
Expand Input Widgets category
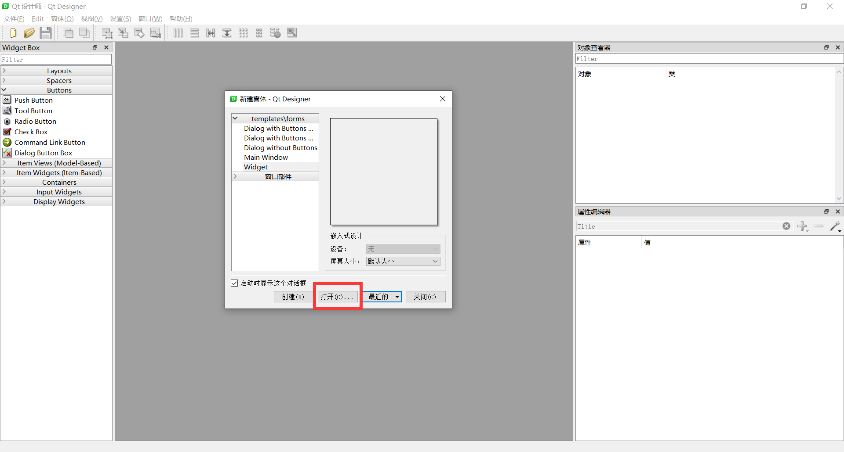tap(56, 192)
